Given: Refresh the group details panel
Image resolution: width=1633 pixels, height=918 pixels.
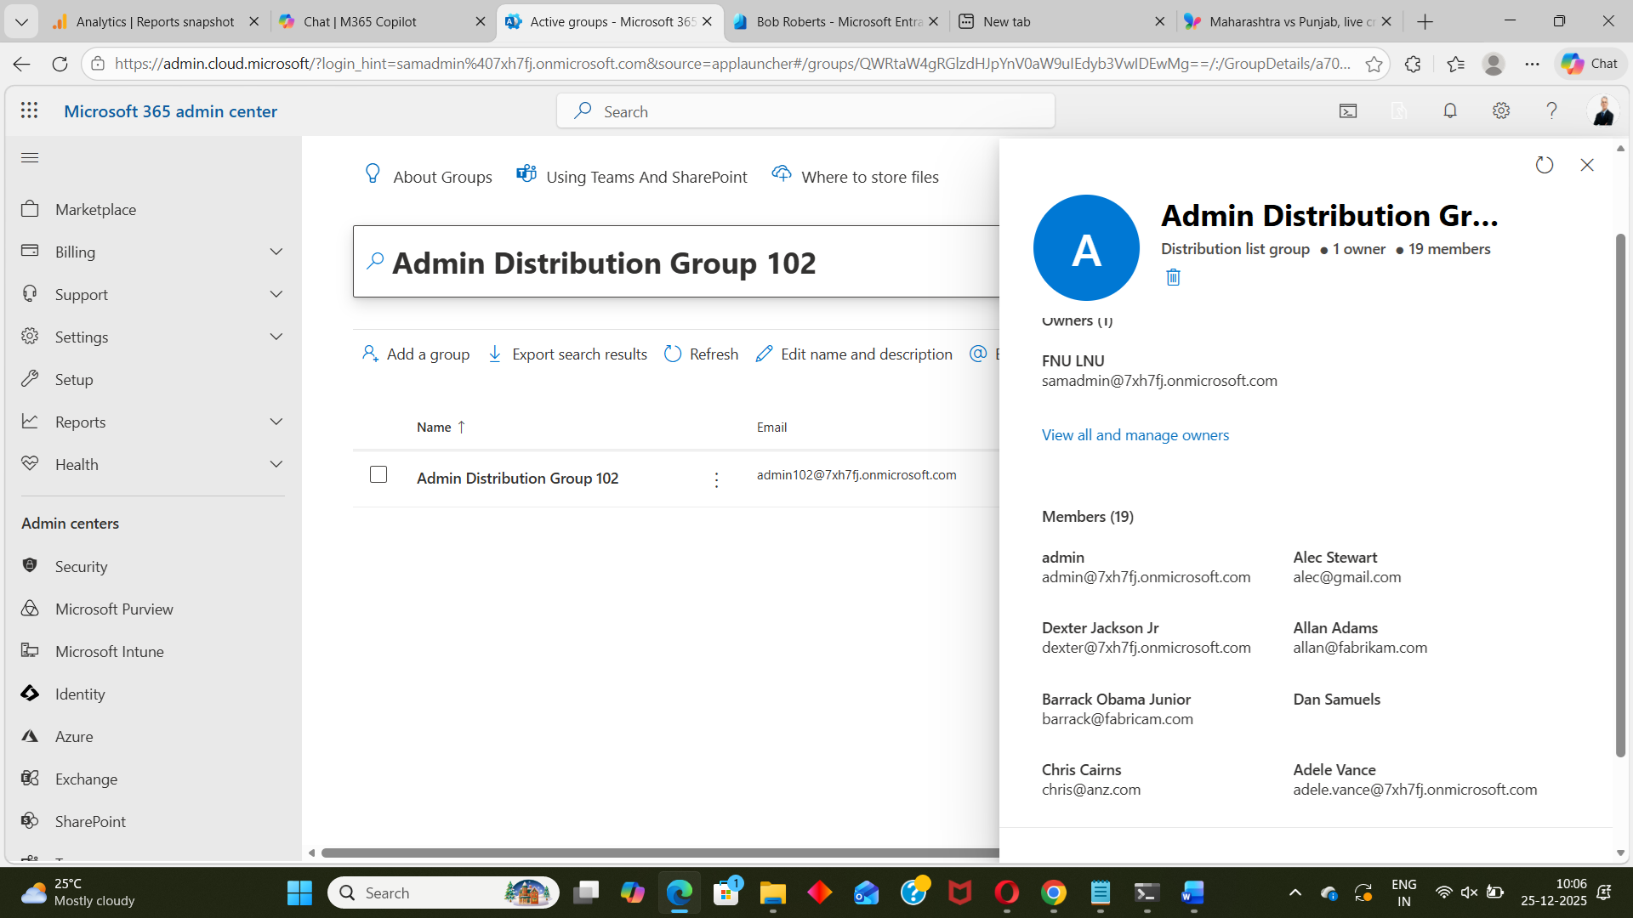Looking at the screenshot, I should [1545, 165].
